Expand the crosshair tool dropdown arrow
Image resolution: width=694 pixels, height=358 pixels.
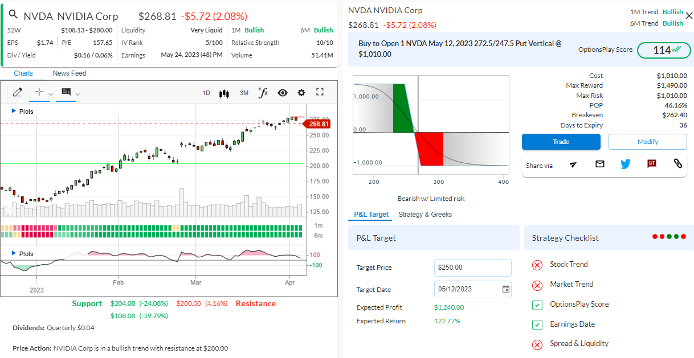(x=51, y=94)
